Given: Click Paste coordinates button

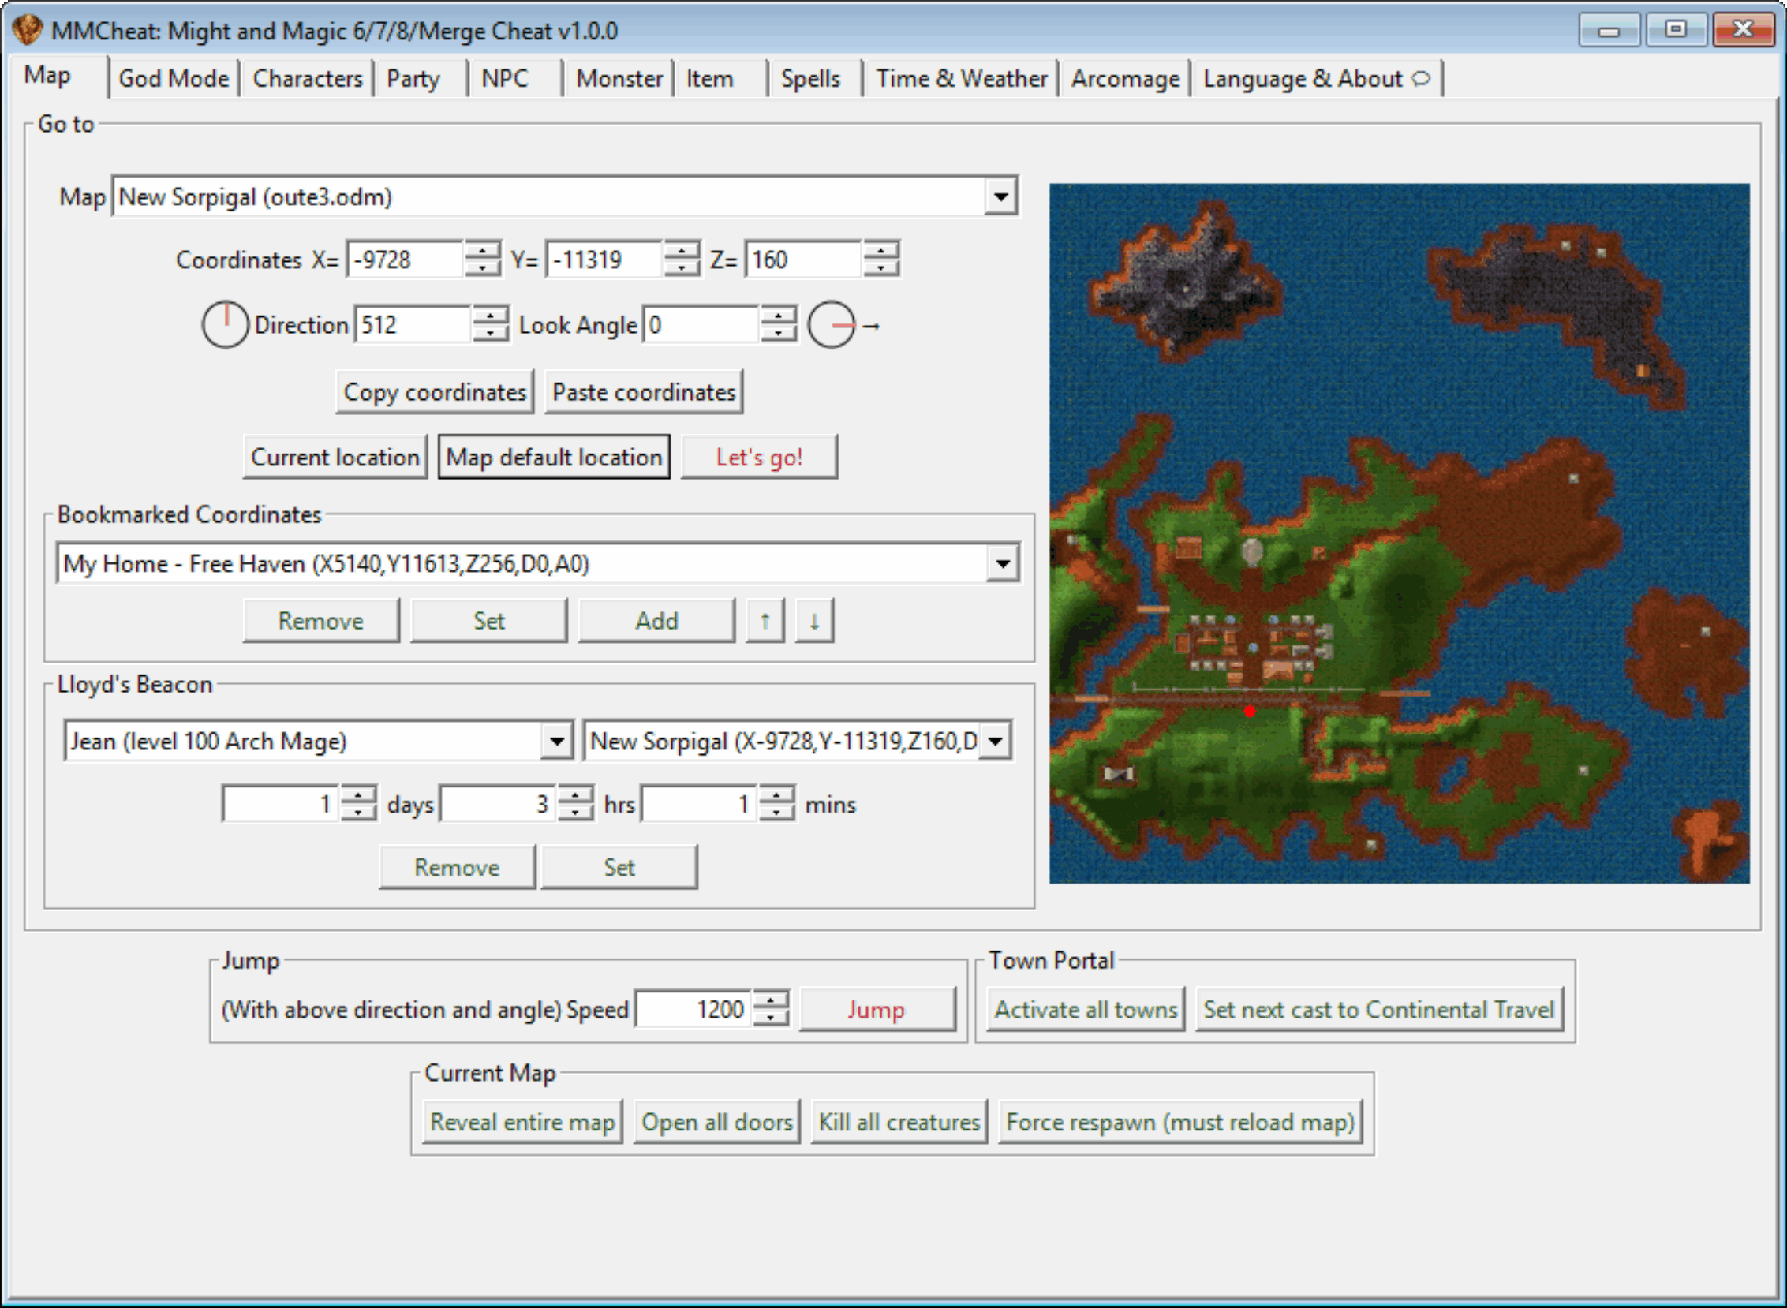Looking at the screenshot, I should click(x=644, y=392).
